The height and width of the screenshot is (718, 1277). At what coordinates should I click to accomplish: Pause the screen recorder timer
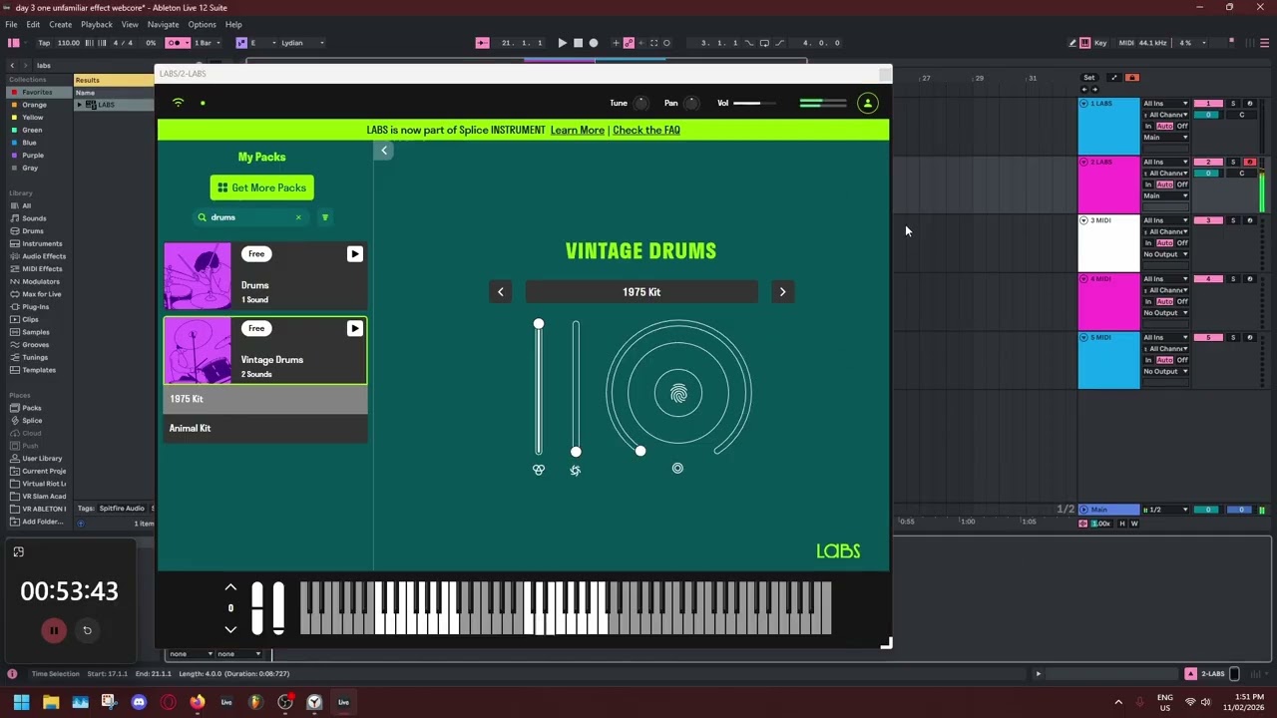click(54, 630)
